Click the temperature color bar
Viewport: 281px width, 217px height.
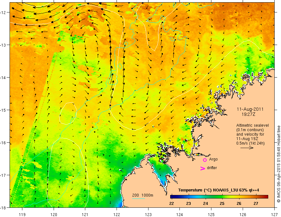(x=219, y=197)
